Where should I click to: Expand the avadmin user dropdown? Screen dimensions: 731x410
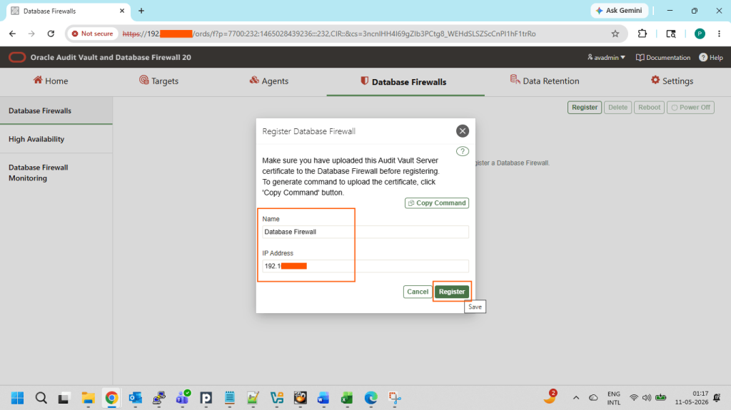pos(606,57)
